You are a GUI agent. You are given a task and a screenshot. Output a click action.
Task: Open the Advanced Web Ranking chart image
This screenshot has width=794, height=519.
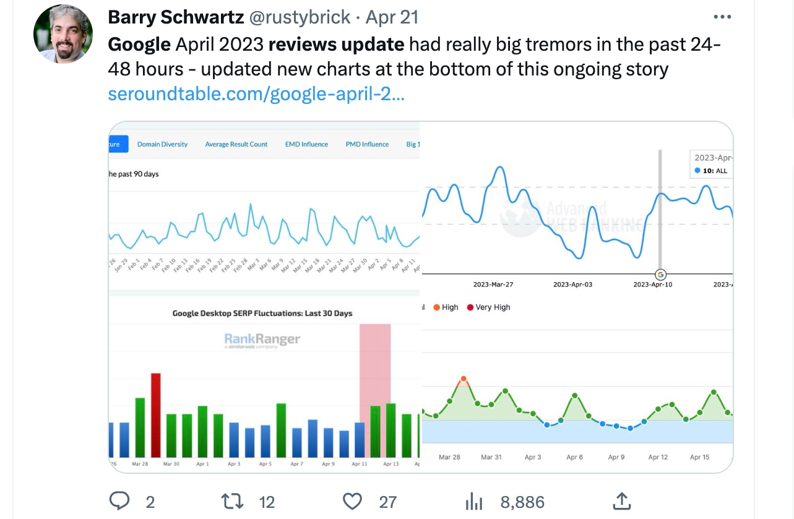[x=577, y=210]
